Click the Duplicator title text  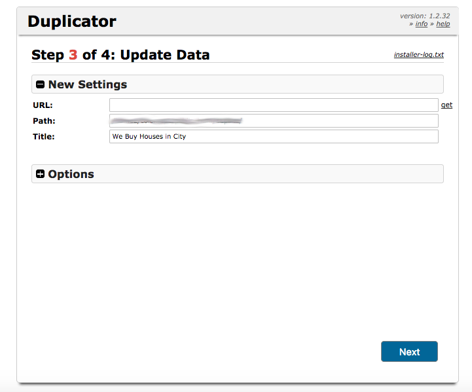tap(71, 22)
